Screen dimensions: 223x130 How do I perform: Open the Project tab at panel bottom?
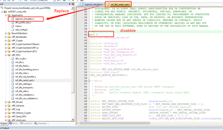[x=3, y=123]
